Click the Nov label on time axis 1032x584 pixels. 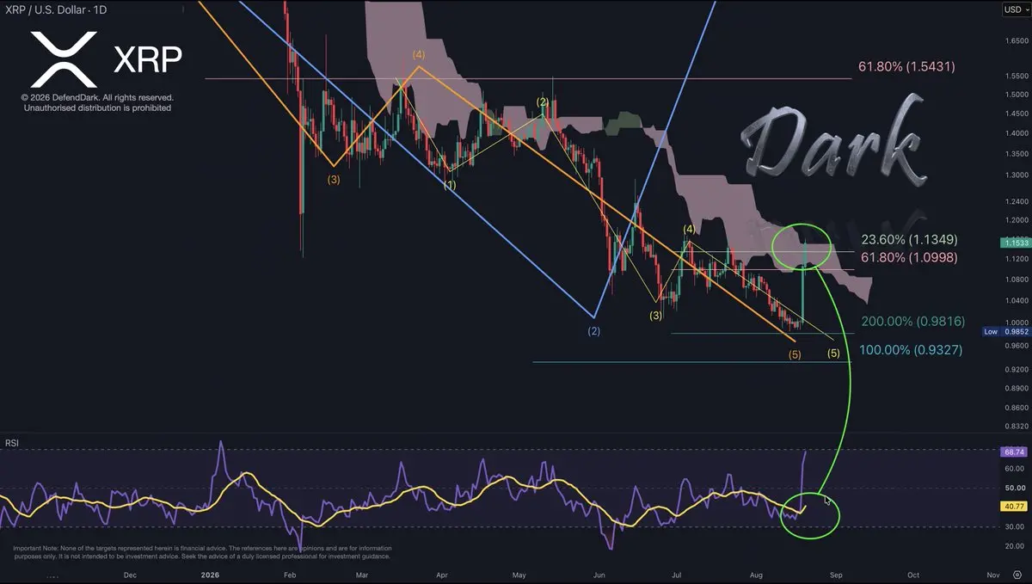coord(992,575)
